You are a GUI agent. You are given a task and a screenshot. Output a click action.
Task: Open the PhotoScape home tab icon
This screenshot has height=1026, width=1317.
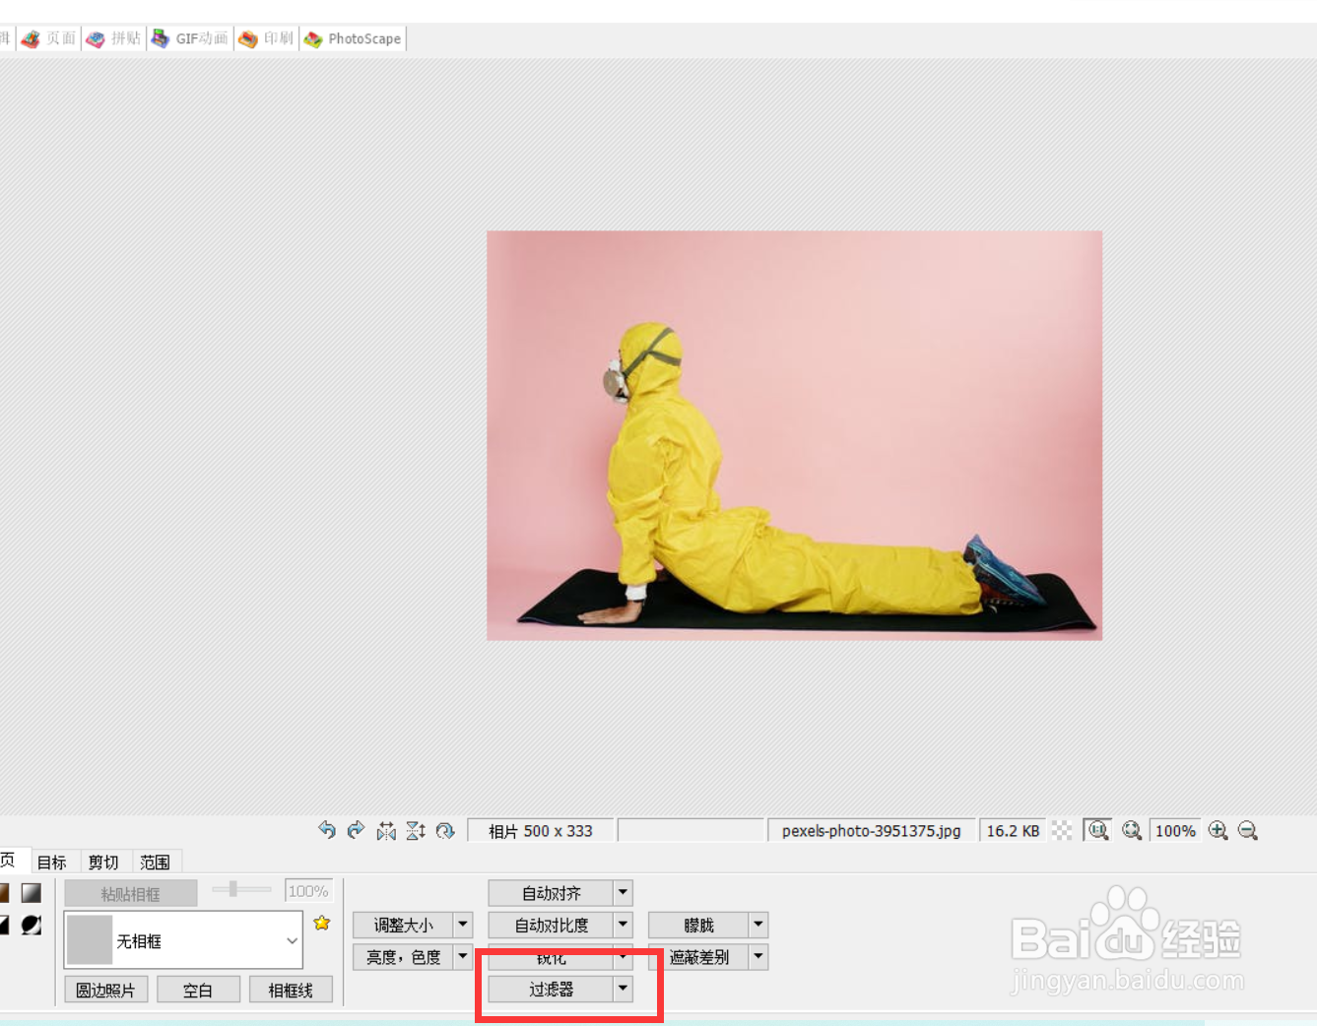click(x=313, y=39)
